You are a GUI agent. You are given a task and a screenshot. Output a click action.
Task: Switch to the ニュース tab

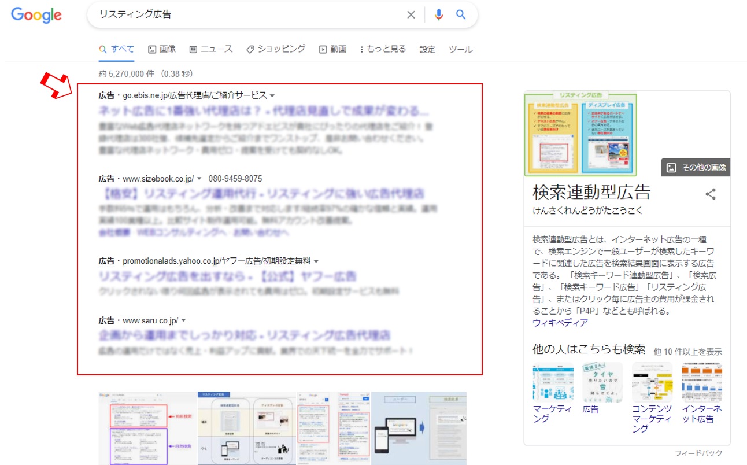211,49
